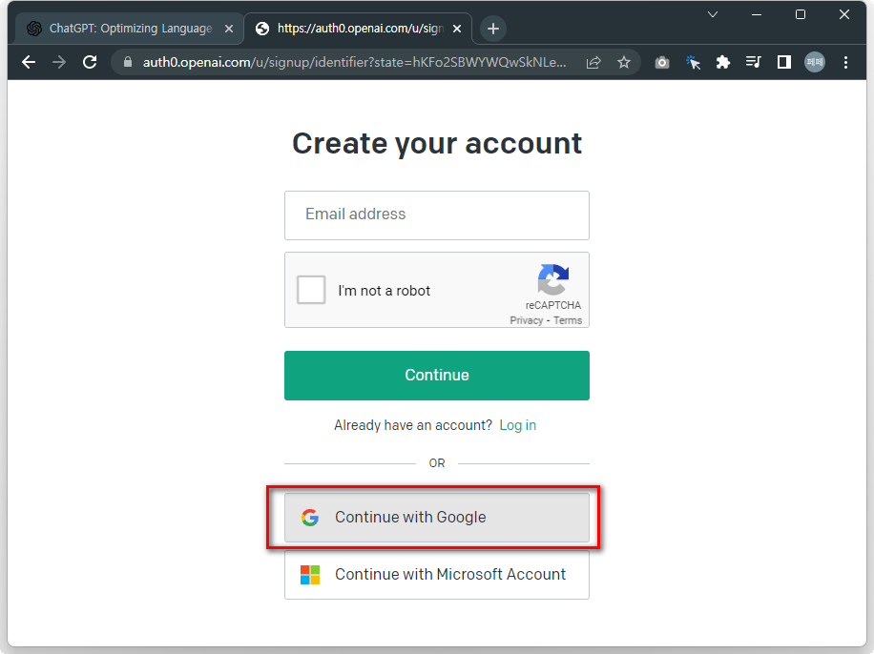Click the Already have an account? text
This screenshot has height=654, width=874.
pyautogui.click(x=413, y=425)
